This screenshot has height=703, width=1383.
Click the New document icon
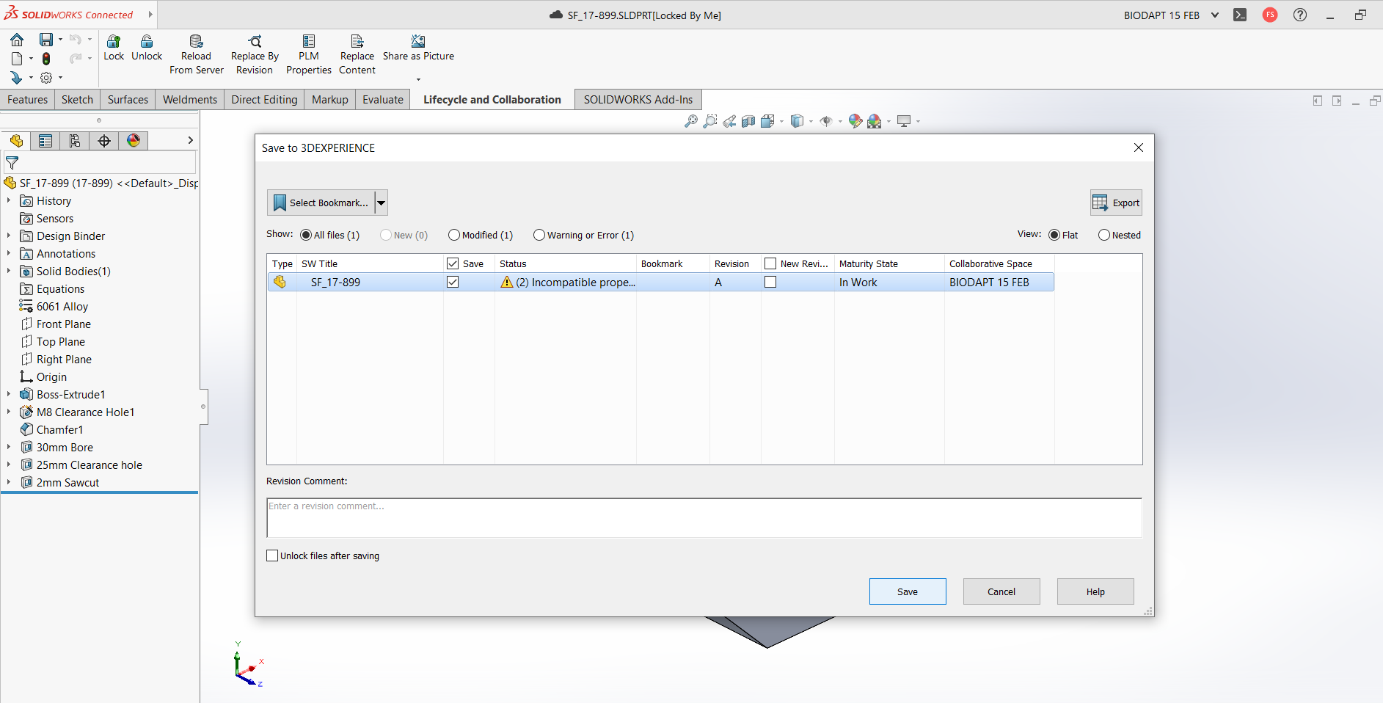(17, 58)
